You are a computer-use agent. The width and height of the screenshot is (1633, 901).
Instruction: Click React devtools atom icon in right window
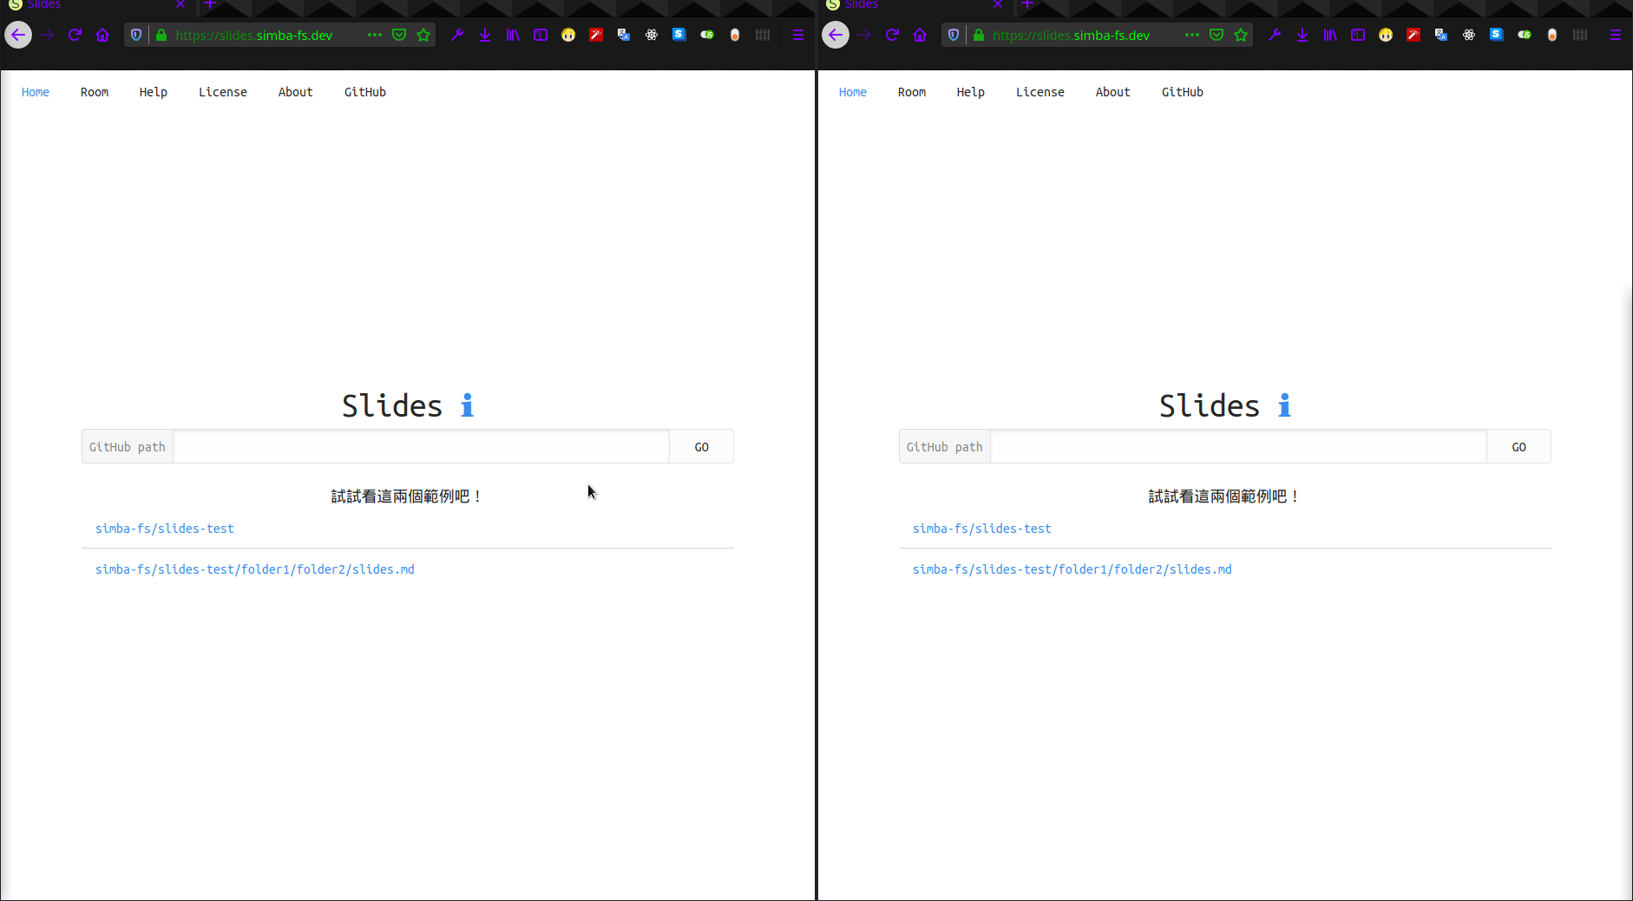click(1469, 35)
